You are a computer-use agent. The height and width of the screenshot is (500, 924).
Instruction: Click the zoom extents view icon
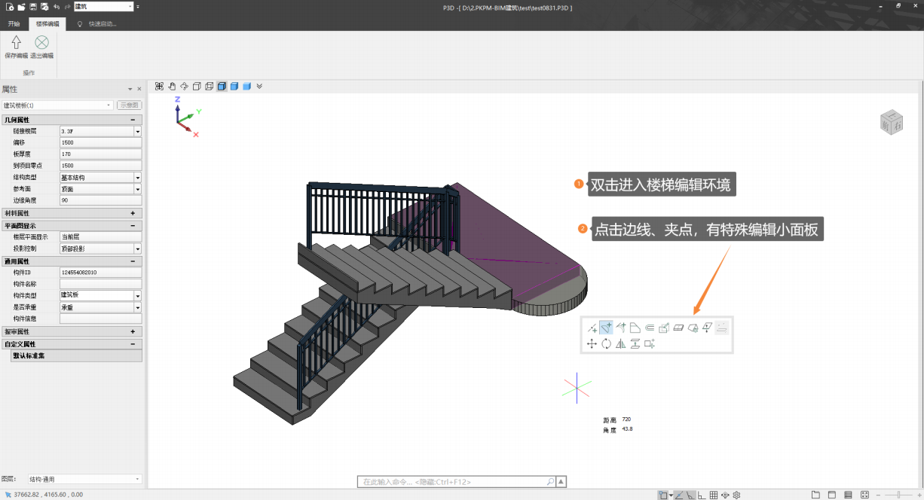tap(160, 87)
